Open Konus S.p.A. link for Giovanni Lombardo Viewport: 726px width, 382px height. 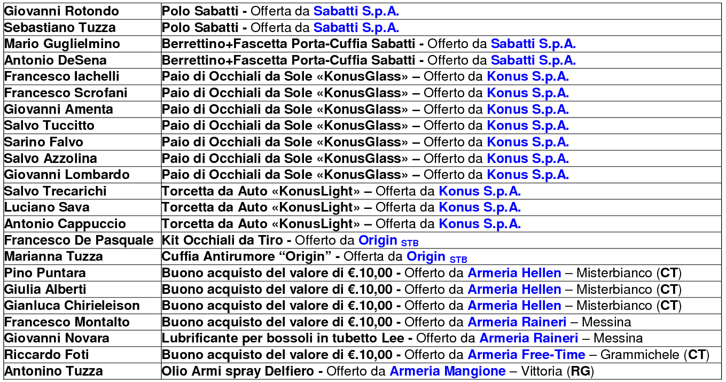pyautogui.click(x=528, y=175)
